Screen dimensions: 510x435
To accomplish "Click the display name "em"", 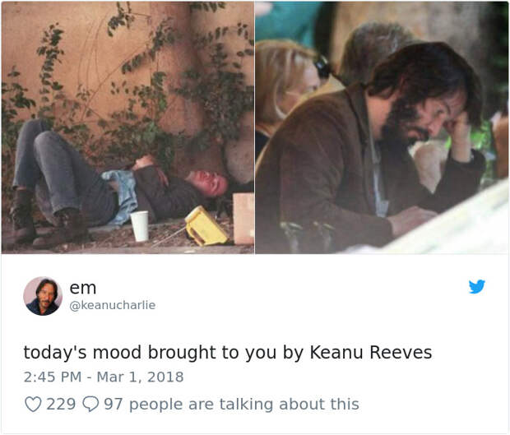I will (83, 288).
